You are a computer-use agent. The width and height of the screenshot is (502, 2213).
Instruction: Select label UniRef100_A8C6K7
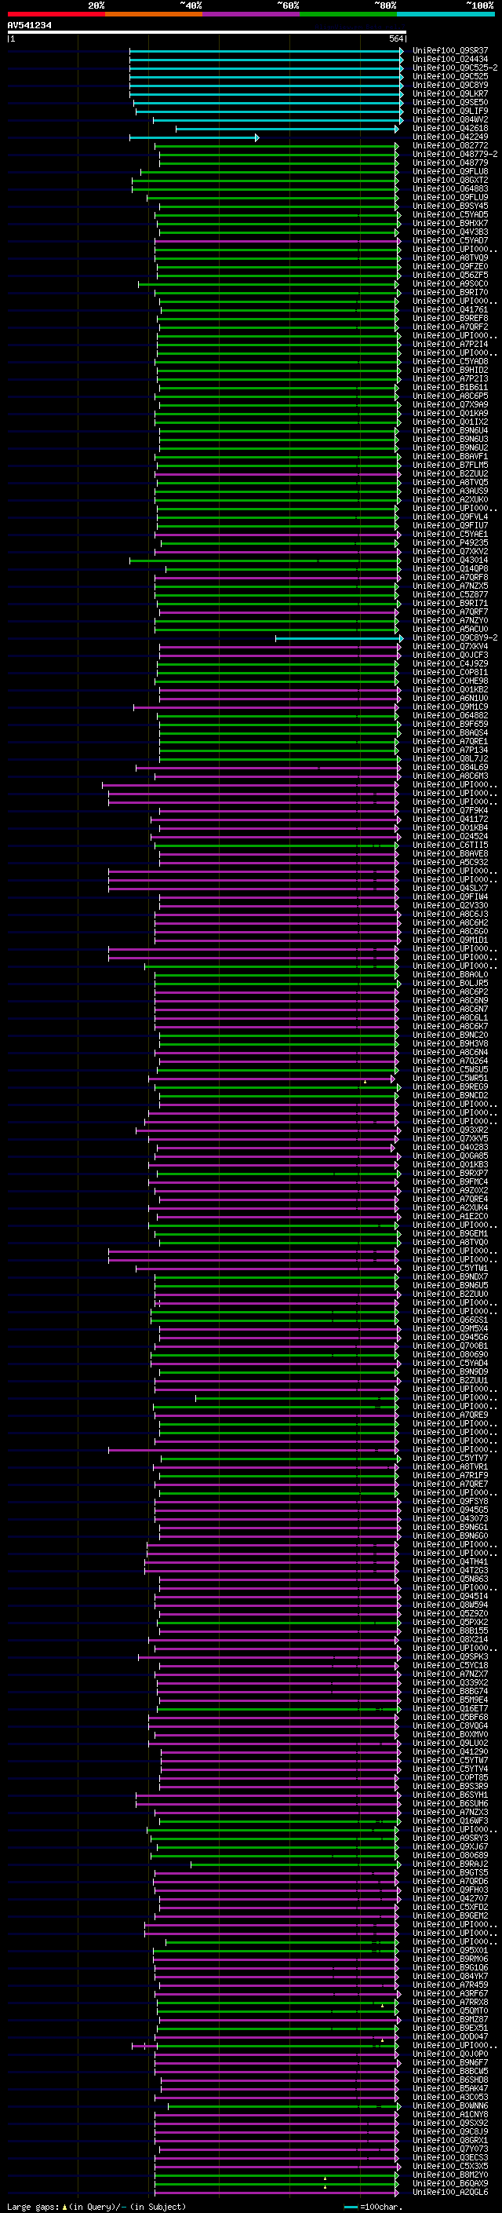[x=450, y=1027]
